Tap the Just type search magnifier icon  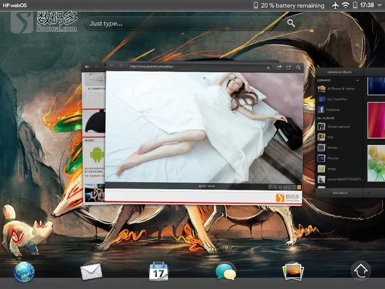pos(291,23)
